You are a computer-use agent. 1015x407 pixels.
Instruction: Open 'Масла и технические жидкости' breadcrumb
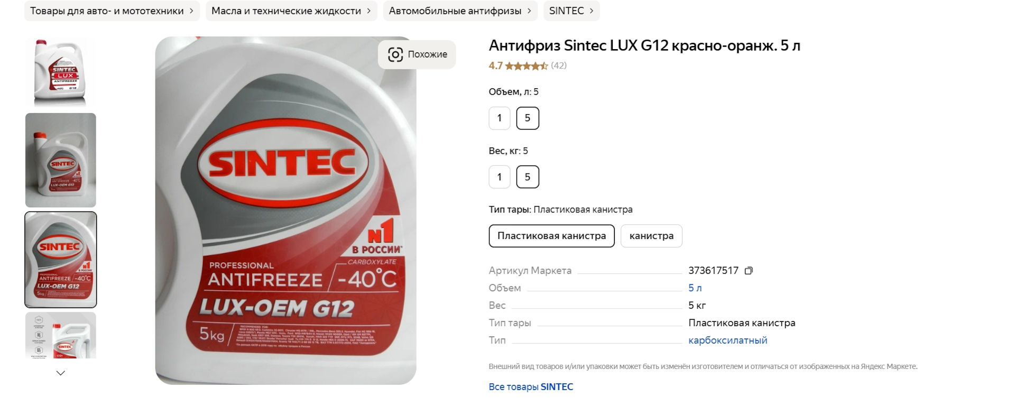[x=291, y=11]
